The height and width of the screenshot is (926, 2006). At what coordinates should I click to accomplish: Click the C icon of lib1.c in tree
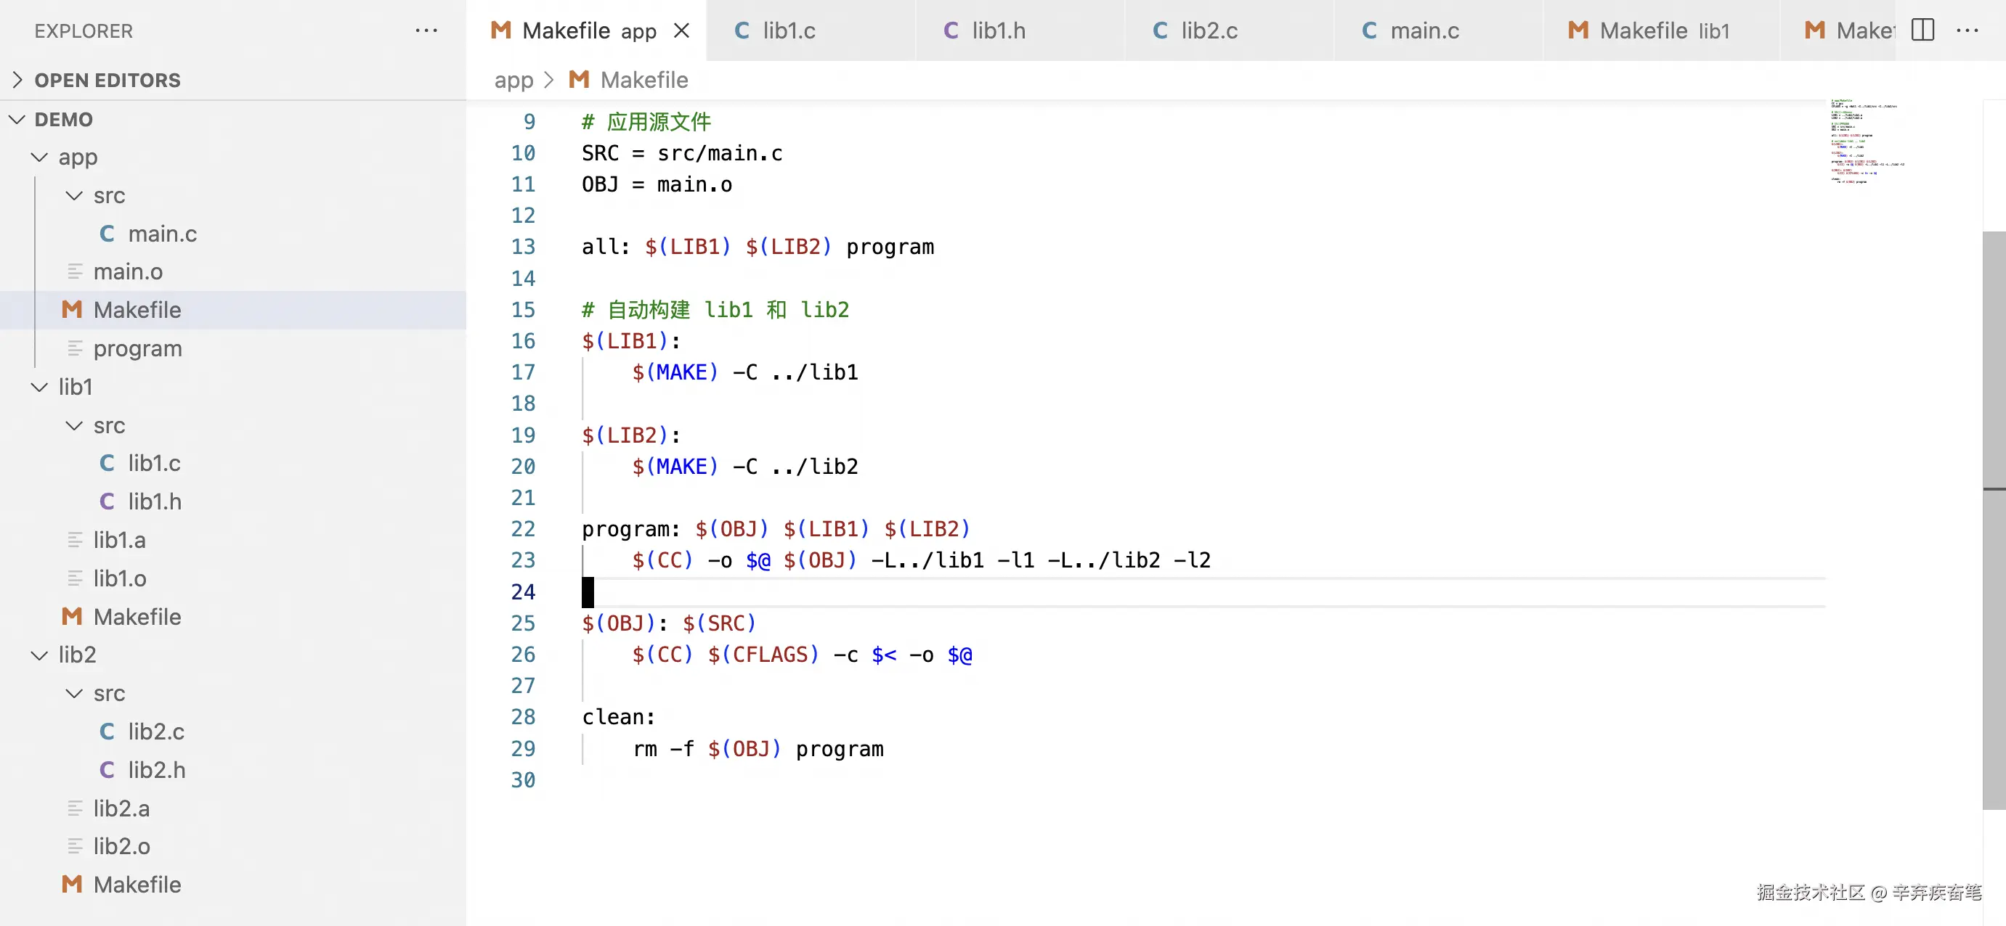(107, 463)
